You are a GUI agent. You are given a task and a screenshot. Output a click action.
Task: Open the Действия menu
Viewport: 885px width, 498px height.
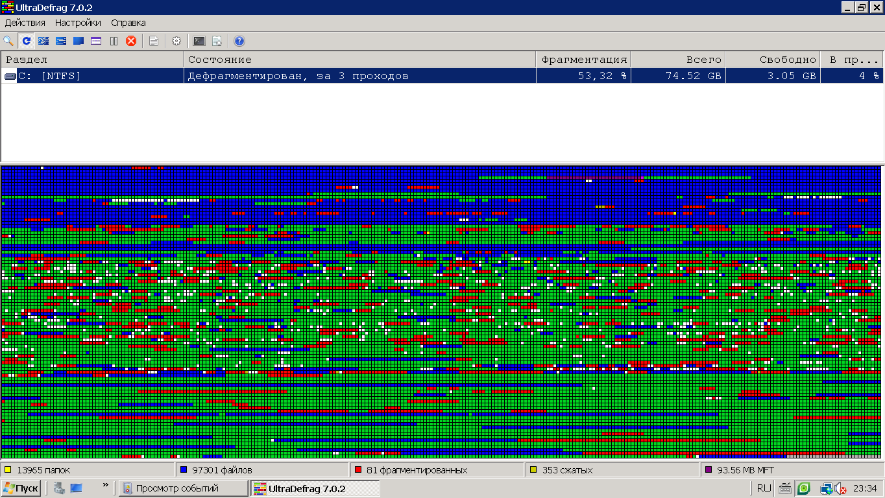[25, 23]
